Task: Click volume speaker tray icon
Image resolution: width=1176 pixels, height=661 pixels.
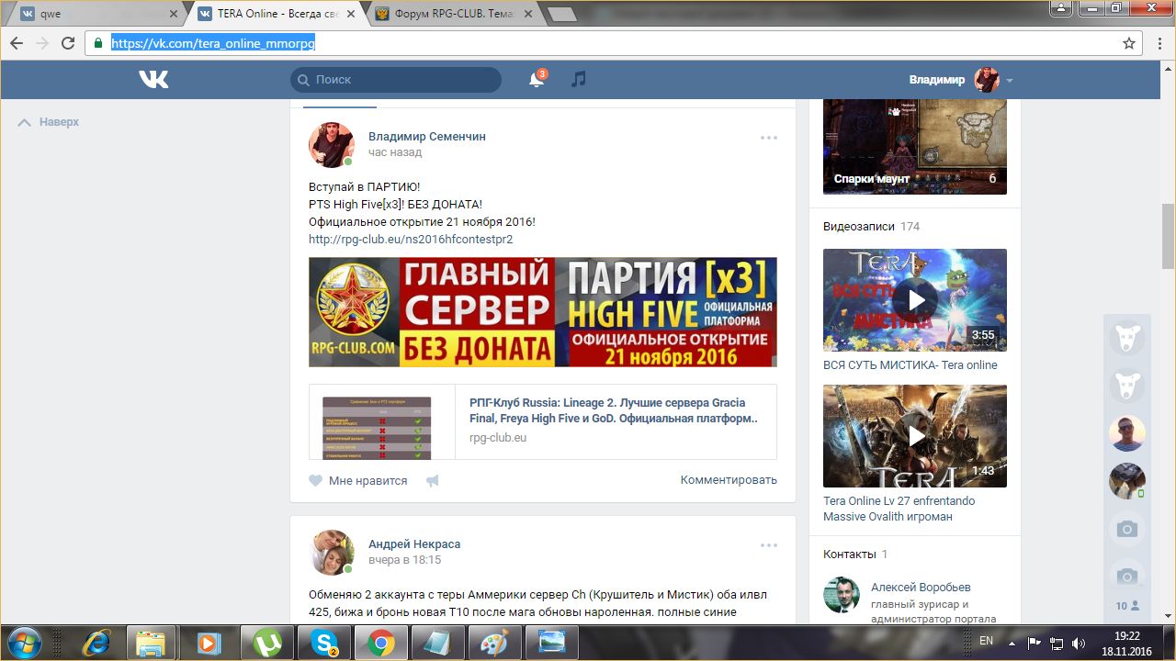Action: 1079,644
